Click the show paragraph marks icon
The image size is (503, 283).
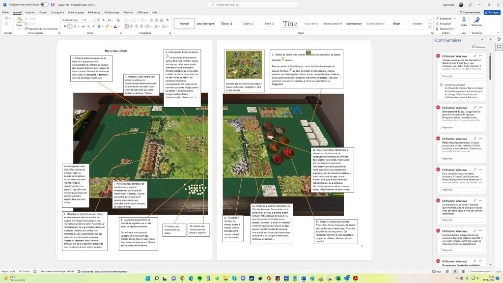click(x=168, y=20)
